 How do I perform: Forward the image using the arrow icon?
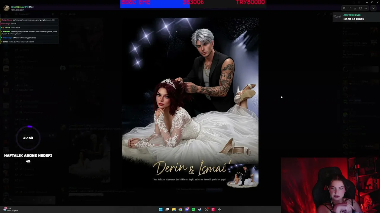(x=349, y=8)
